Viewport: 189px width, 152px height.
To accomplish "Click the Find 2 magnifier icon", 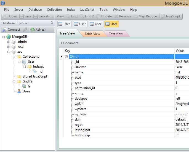I will [x=82, y=16].
